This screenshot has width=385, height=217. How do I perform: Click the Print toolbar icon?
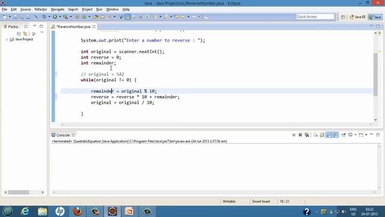(28, 17)
